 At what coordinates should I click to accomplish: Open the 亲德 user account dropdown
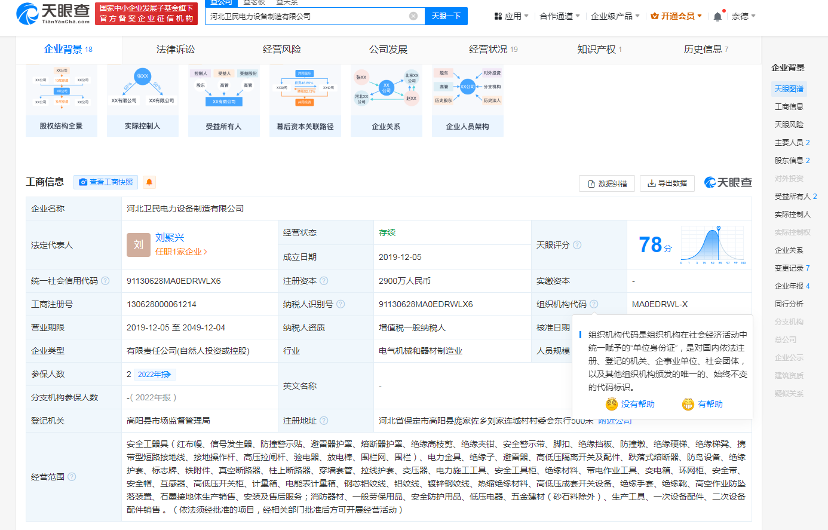coord(744,16)
